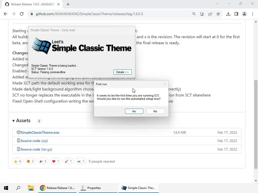Go back in Chrome browser

[x=6, y=14]
